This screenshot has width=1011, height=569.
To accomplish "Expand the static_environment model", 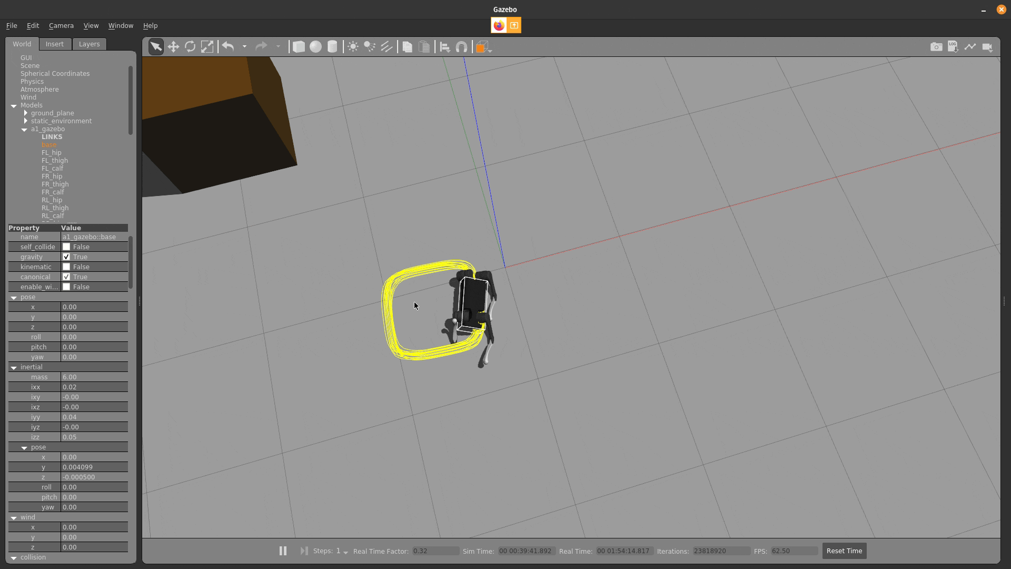I will point(25,121).
